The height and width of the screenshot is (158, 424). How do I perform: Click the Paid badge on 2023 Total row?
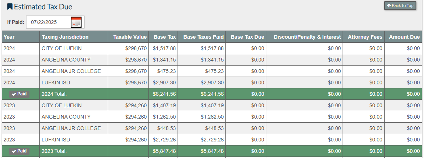click(20, 151)
